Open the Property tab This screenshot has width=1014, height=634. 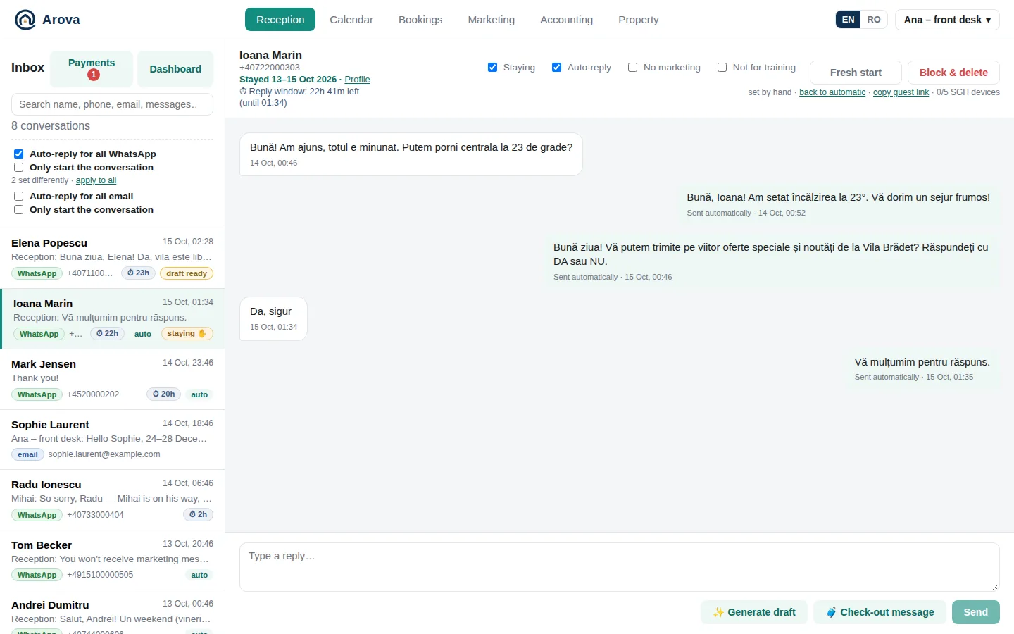pos(639,20)
